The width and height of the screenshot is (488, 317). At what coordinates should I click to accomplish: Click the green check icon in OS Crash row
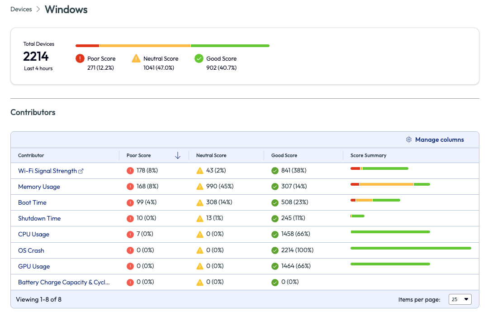click(275, 250)
